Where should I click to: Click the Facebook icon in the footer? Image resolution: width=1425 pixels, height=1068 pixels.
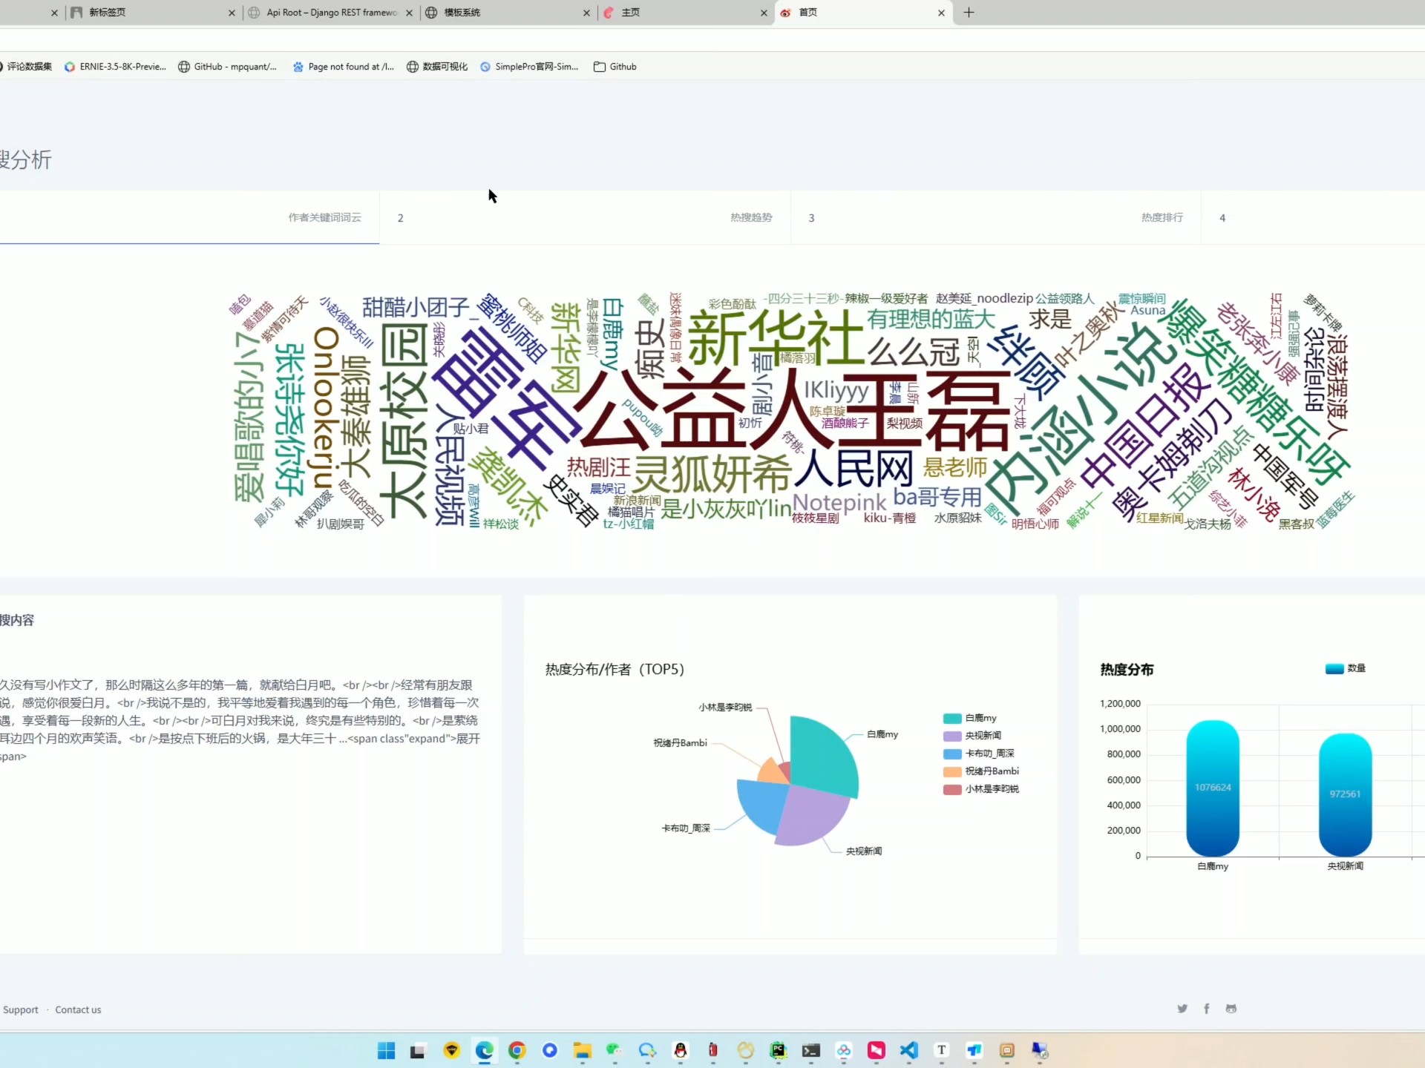tap(1207, 1009)
